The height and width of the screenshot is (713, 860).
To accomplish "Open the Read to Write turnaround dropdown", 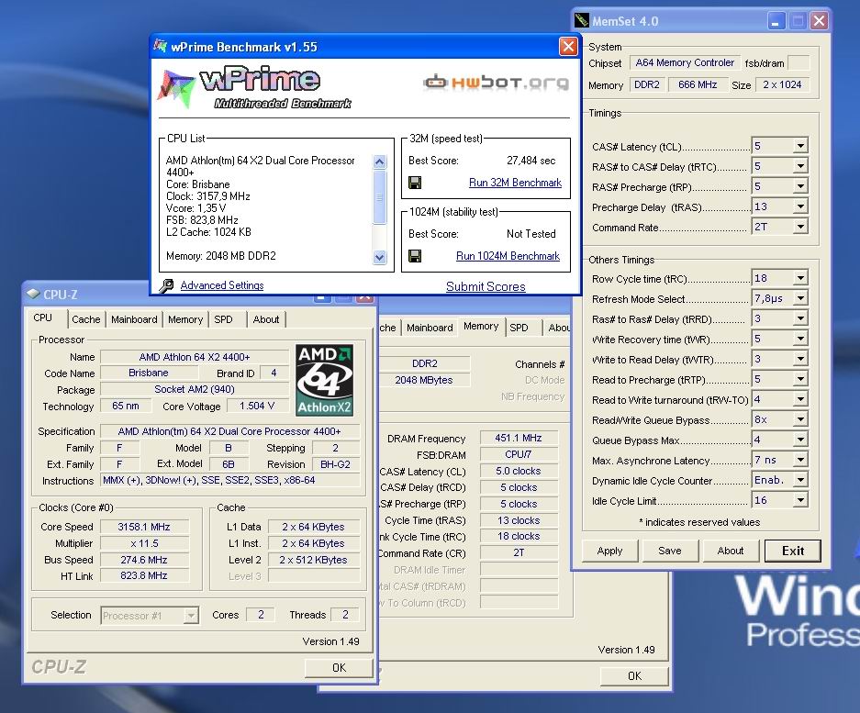I will (x=800, y=399).
